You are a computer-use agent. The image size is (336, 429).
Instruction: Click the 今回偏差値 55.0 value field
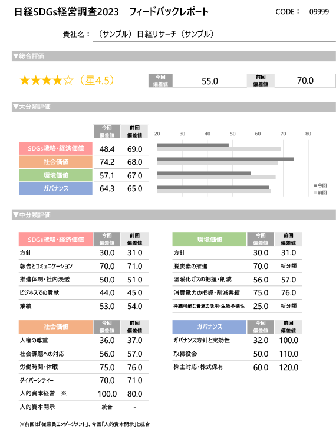(210, 81)
